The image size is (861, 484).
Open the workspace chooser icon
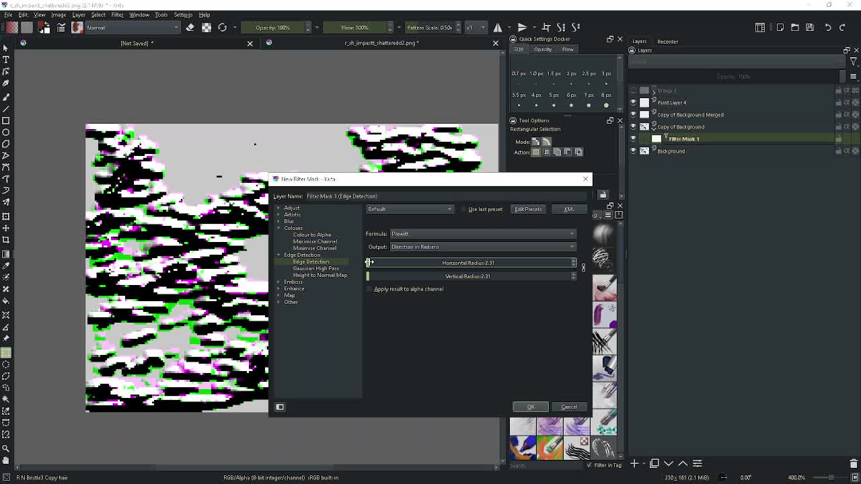[760, 28]
